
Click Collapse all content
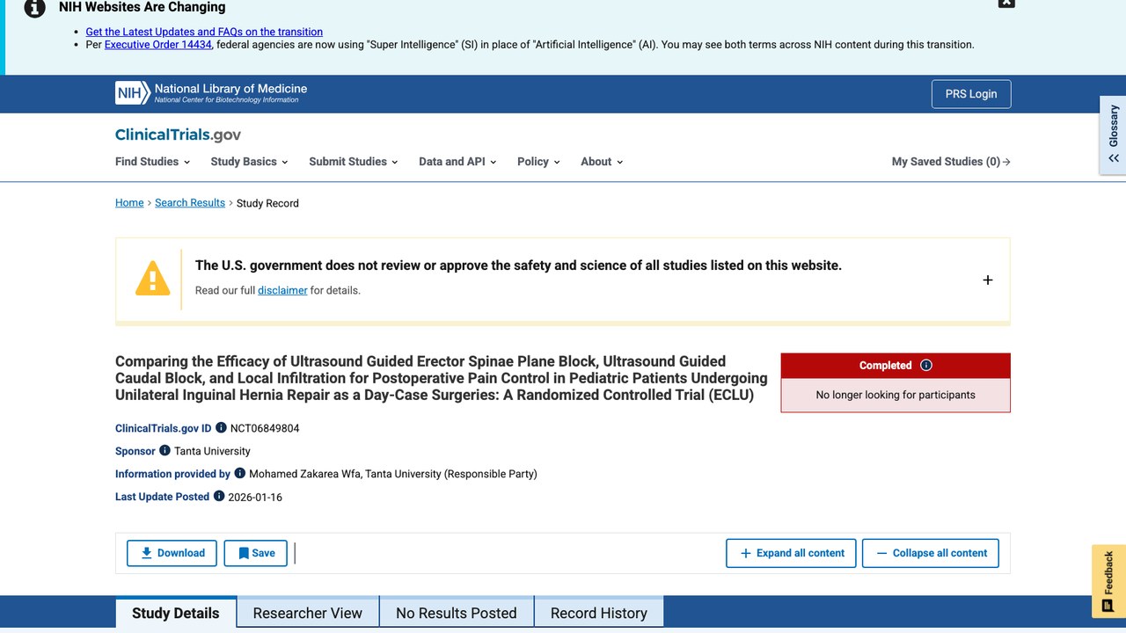931,553
